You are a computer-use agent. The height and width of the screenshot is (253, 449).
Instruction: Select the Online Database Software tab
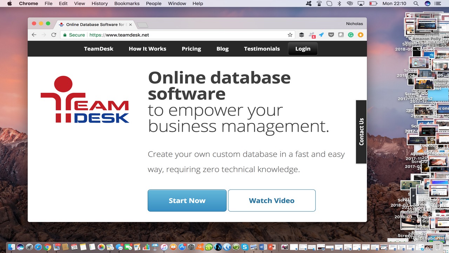[95, 25]
